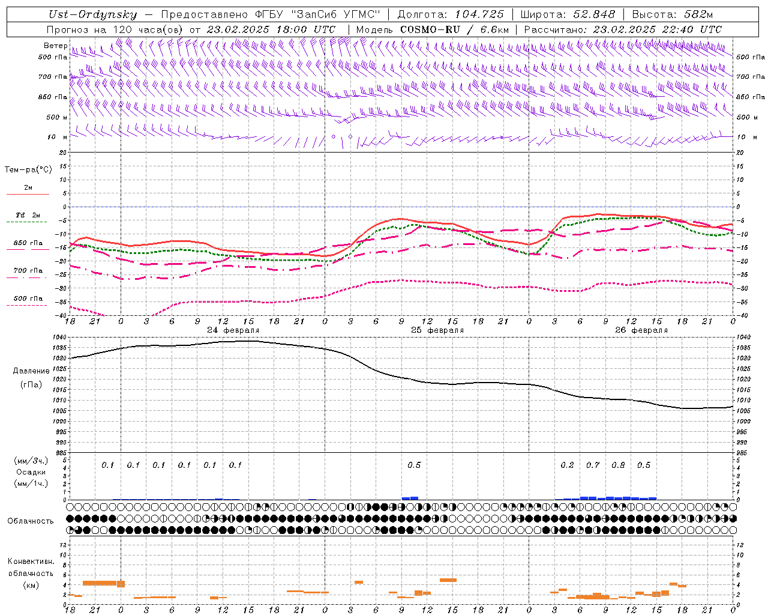Screen dimensions: 768x615
Task: Click the 'Ветер' wind panel label
Action: click(x=55, y=46)
